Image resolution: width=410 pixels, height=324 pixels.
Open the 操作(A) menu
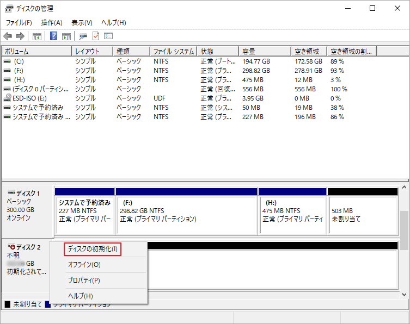pos(52,23)
